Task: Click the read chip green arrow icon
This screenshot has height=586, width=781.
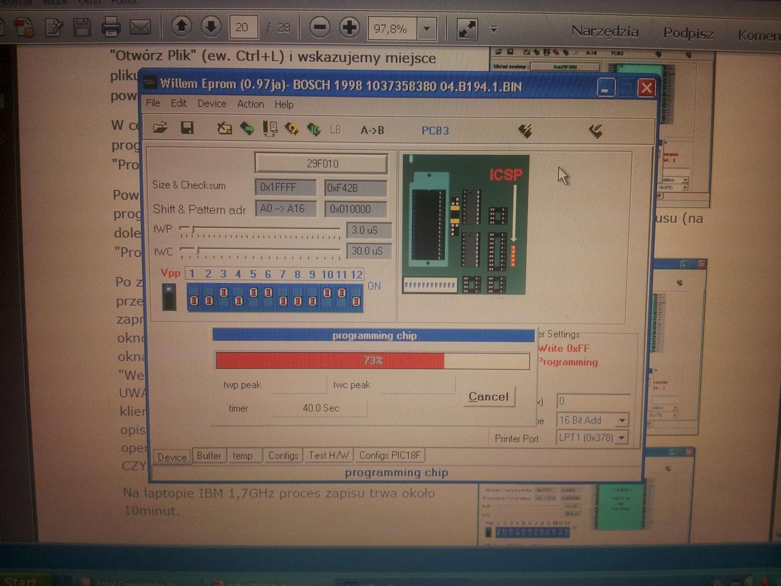Action: pyautogui.click(x=247, y=128)
